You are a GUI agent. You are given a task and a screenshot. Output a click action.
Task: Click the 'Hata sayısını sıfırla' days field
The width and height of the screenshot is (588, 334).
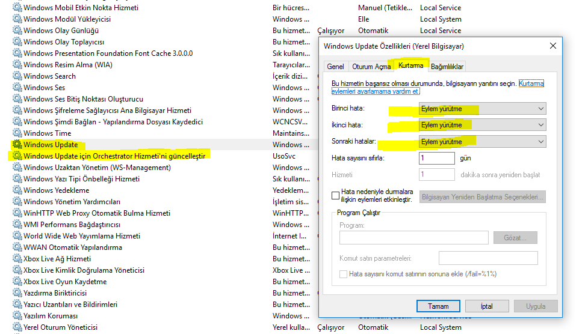[x=436, y=158]
